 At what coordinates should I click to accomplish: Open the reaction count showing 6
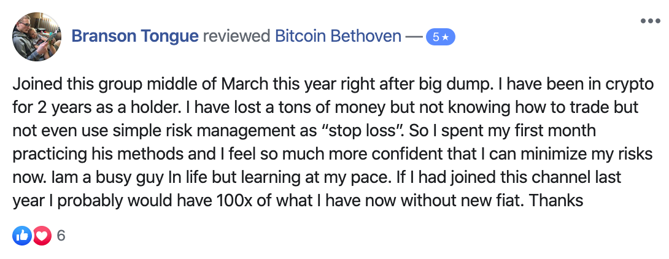(61, 236)
